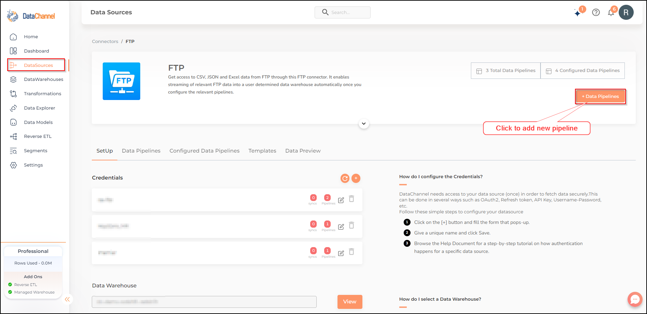Viewport: 647px width, 314px height.
Task: Click the third credential's Pipelines count badge
Action: tap(327, 251)
